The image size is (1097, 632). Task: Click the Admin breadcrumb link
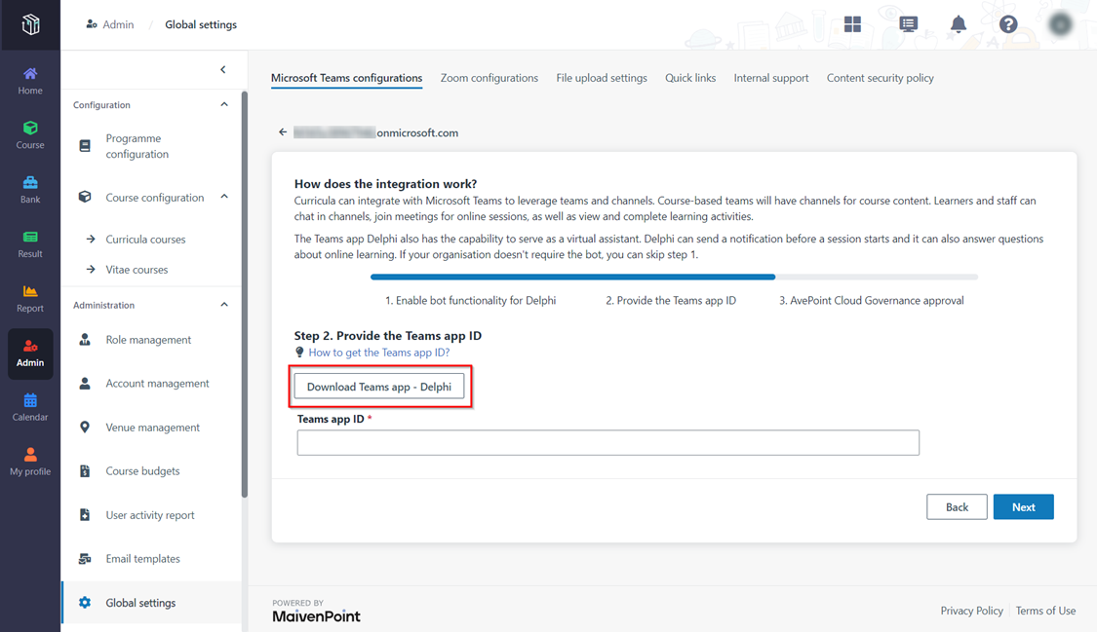[110, 24]
